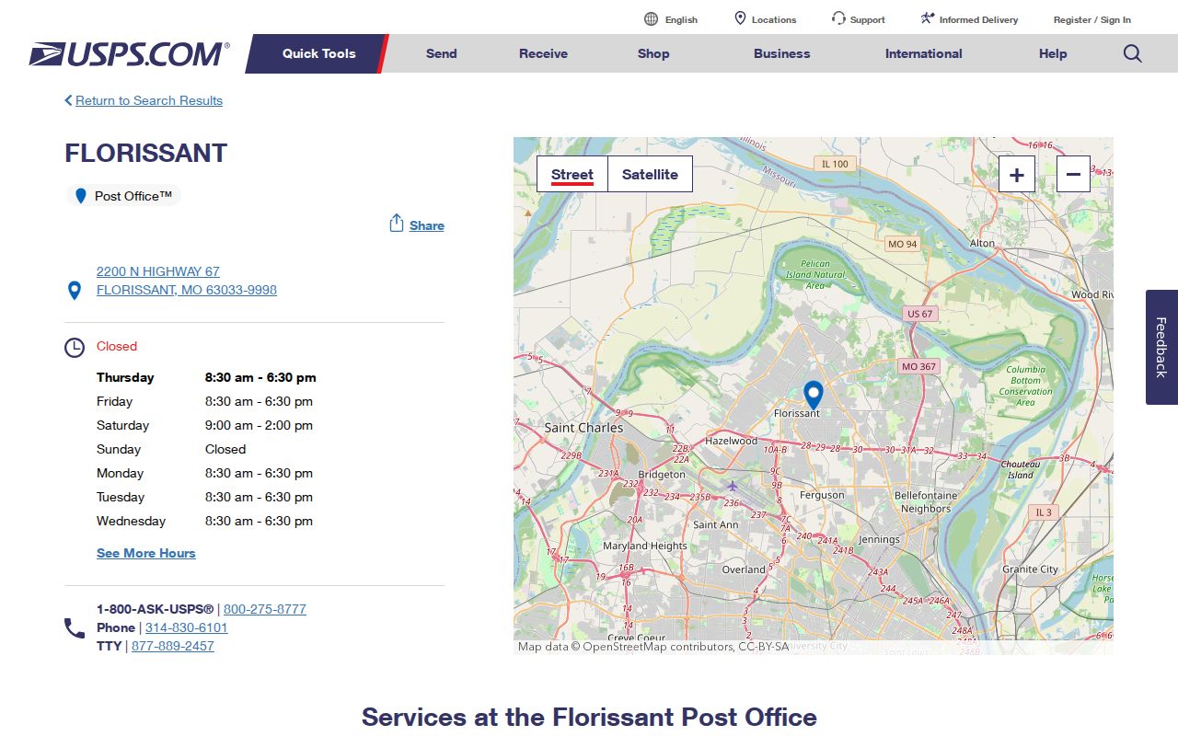Image resolution: width=1178 pixels, height=736 pixels.
Task: Select English language link
Action: click(x=681, y=19)
